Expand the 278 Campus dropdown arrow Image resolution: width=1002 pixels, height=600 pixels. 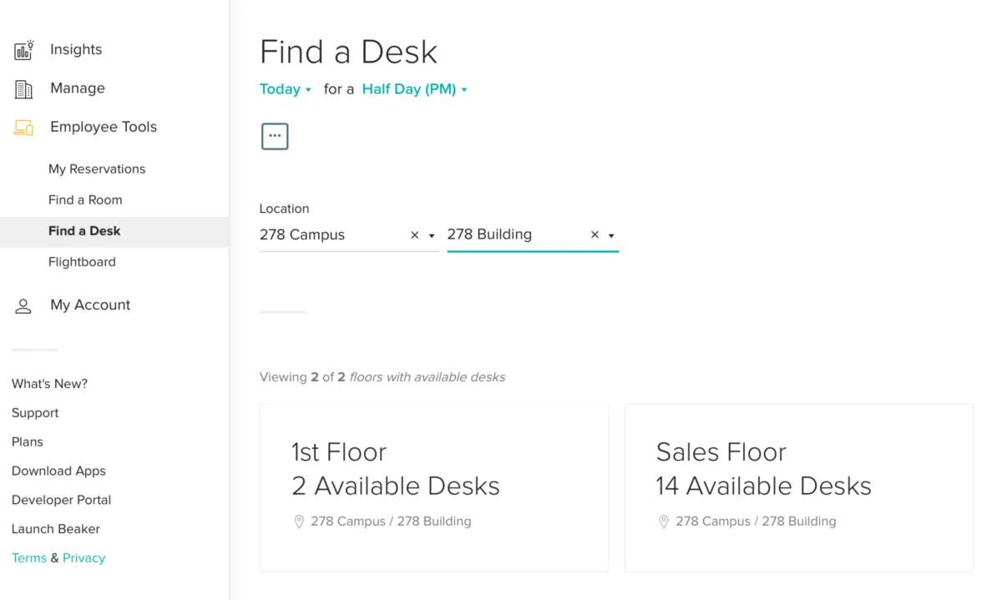[432, 236]
